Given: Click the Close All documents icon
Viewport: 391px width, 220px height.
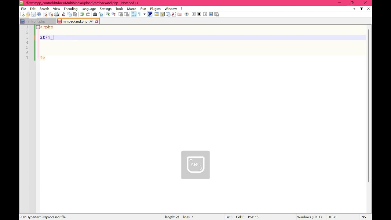Looking at the screenshot, I should pyautogui.click(x=51, y=14).
